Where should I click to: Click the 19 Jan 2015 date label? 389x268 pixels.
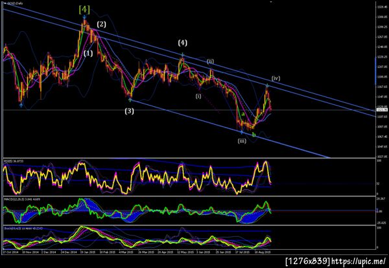[x=87, y=252]
